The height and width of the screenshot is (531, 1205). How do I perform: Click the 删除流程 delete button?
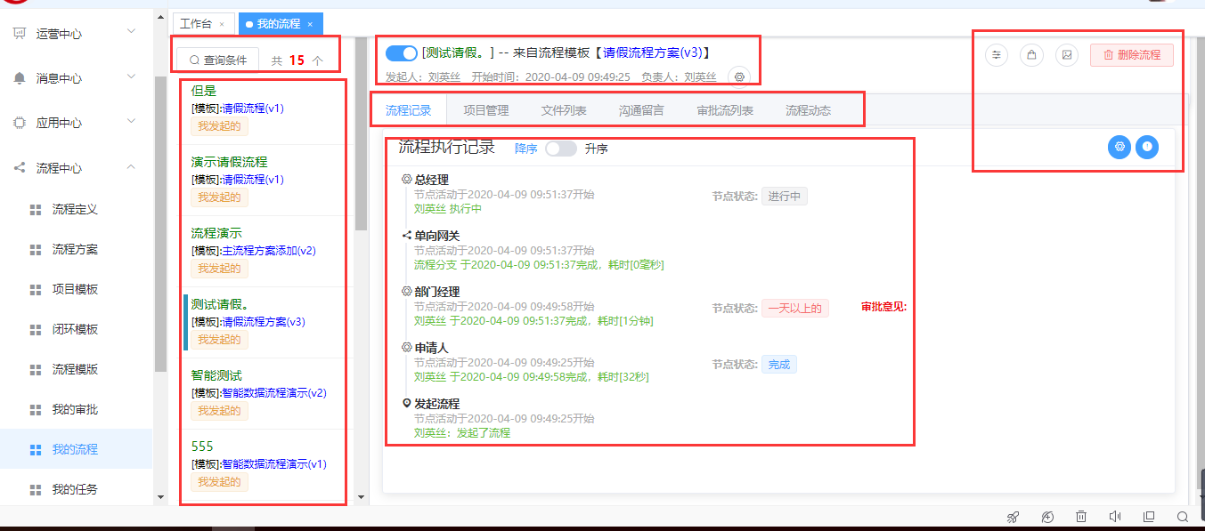pos(1131,55)
